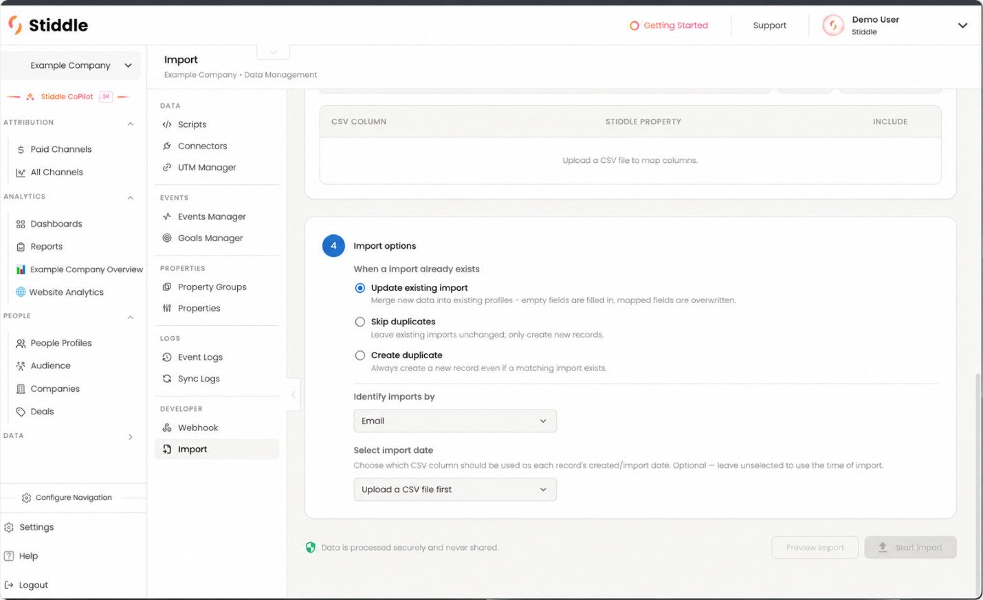Image resolution: width=983 pixels, height=600 pixels.
Task: Click the Deals tag icon
Action: pyautogui.click(x=21, y=412)
